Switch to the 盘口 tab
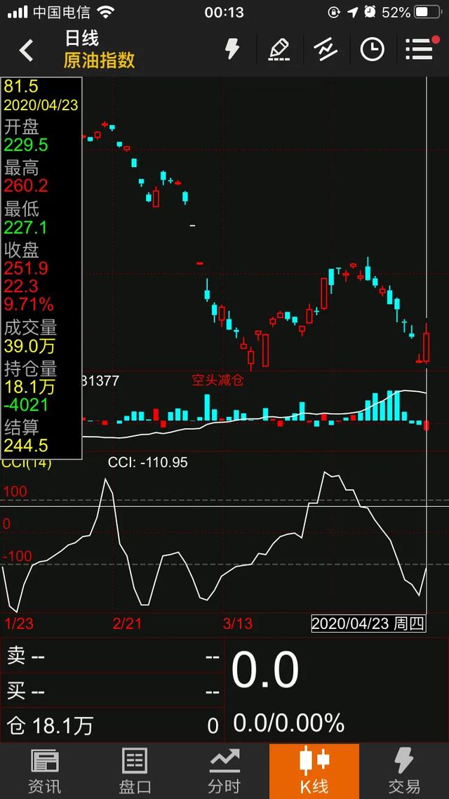 [x=134, y=771]
